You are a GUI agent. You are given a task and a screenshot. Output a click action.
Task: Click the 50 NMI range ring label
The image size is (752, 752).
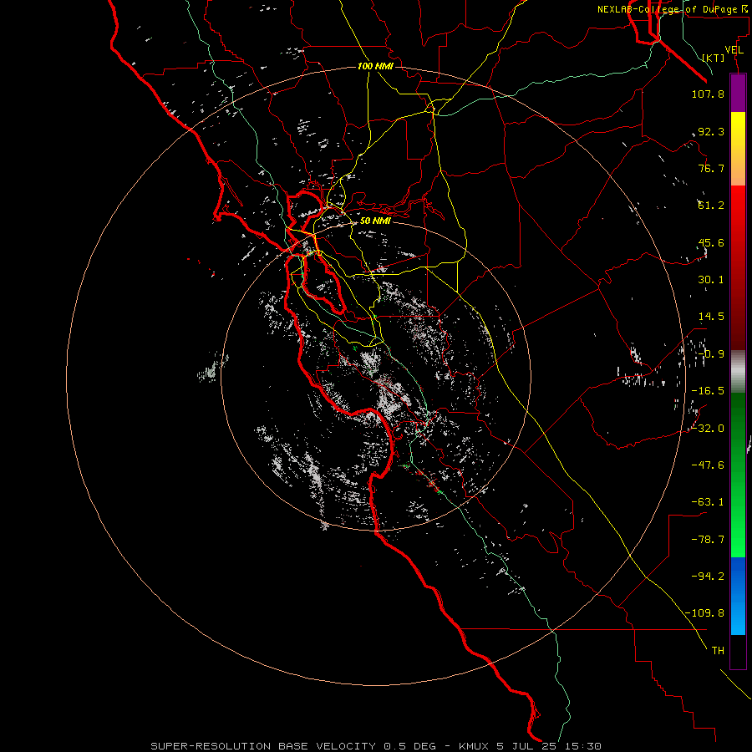click(x=375, y=221)
